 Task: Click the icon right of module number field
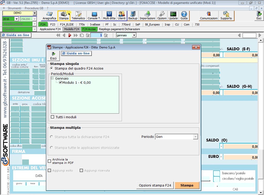[106, 35]
